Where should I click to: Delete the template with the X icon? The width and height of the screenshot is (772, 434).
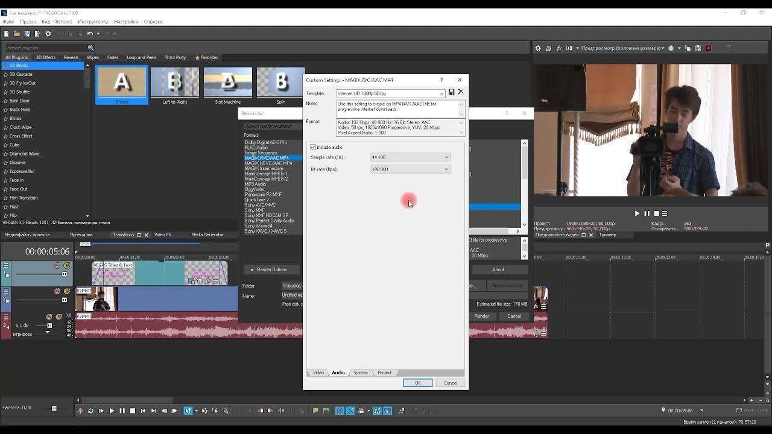[461, 92]
